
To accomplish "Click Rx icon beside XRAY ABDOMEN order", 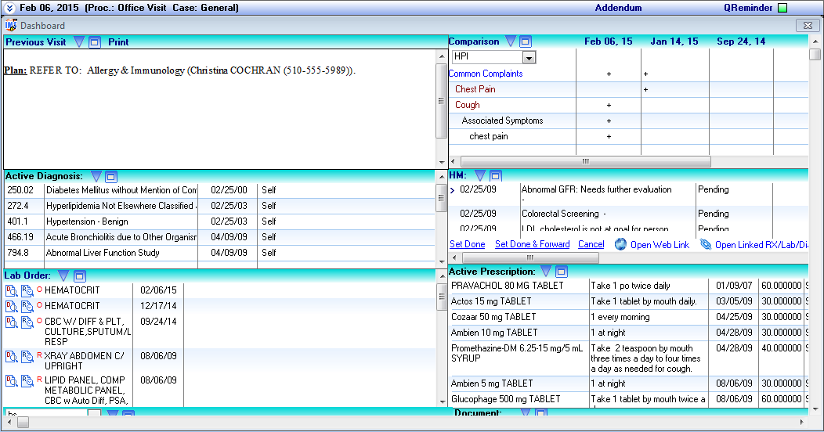I will pyautogui.click(x=27, y=357).
